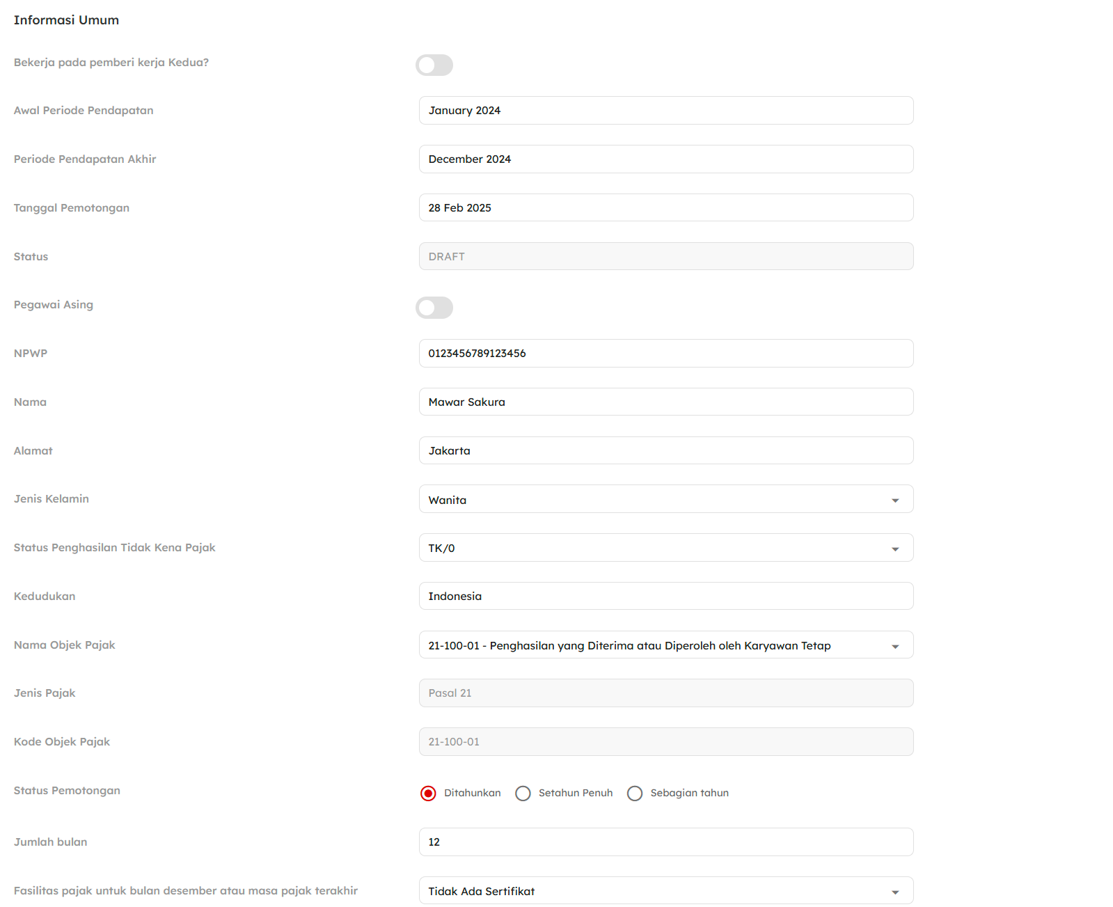
Task: Choose the Setahun Penuh radio option
Action: coord(523,794)
